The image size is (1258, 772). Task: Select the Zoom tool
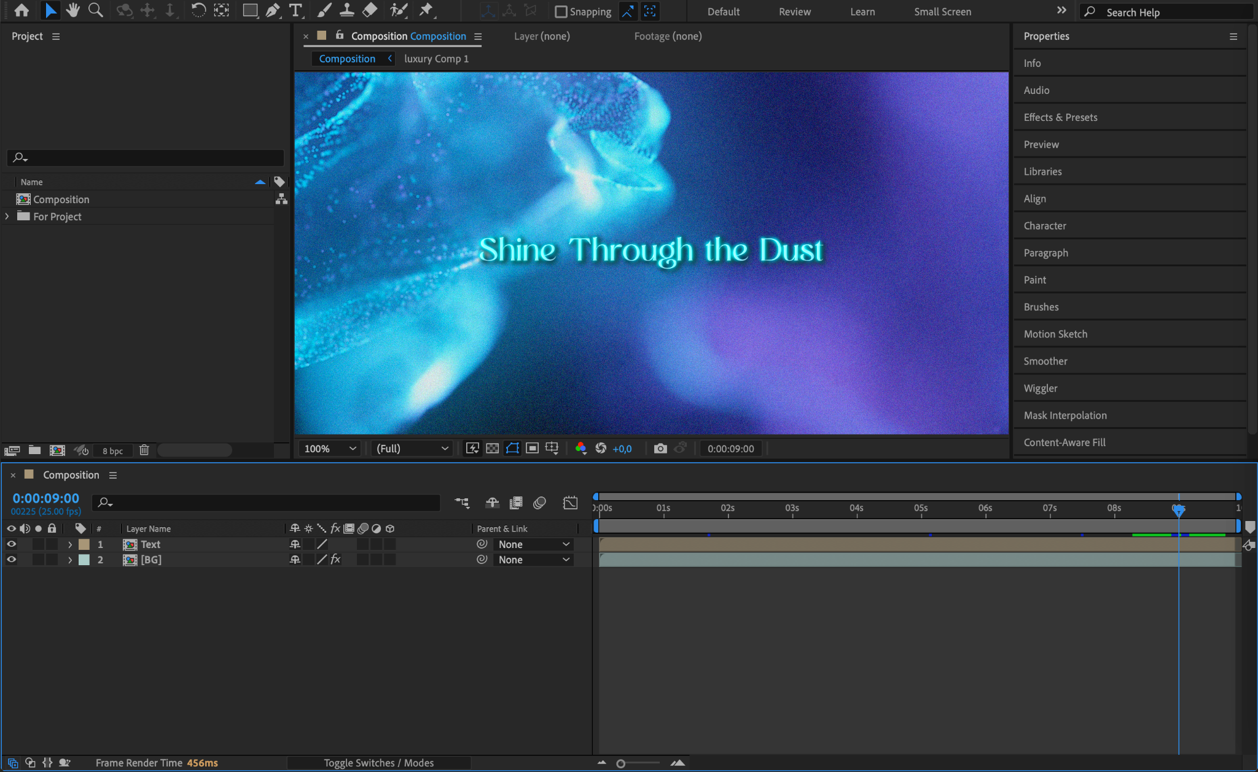[95, 10]
